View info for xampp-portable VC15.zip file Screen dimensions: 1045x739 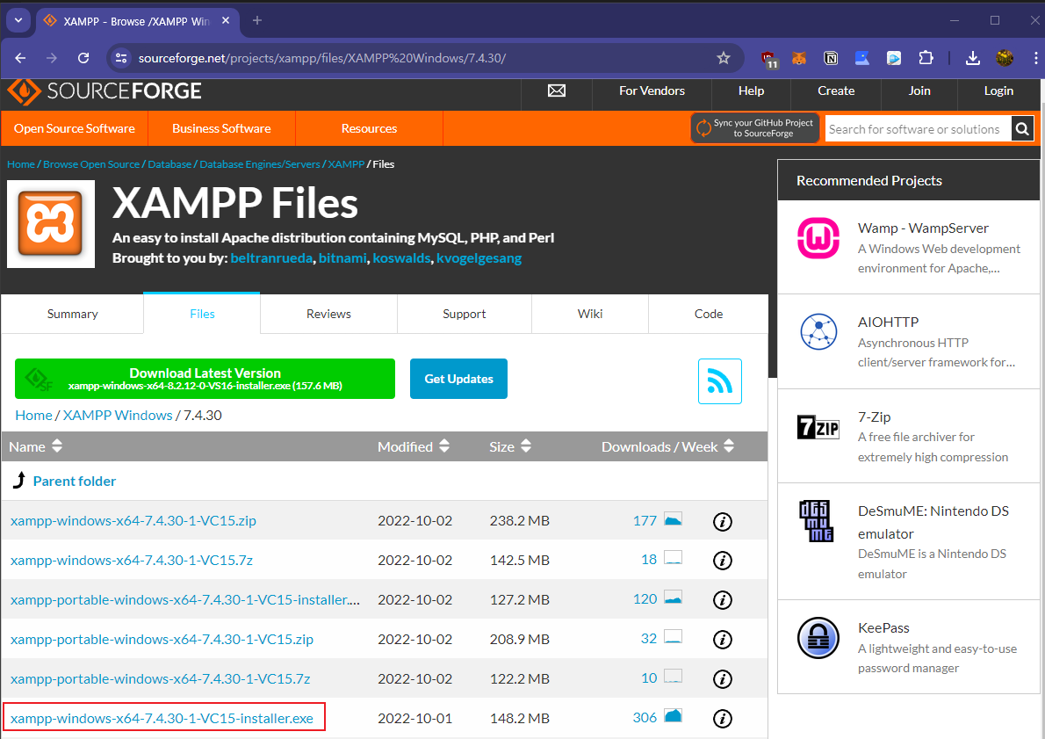coord(723,639)
